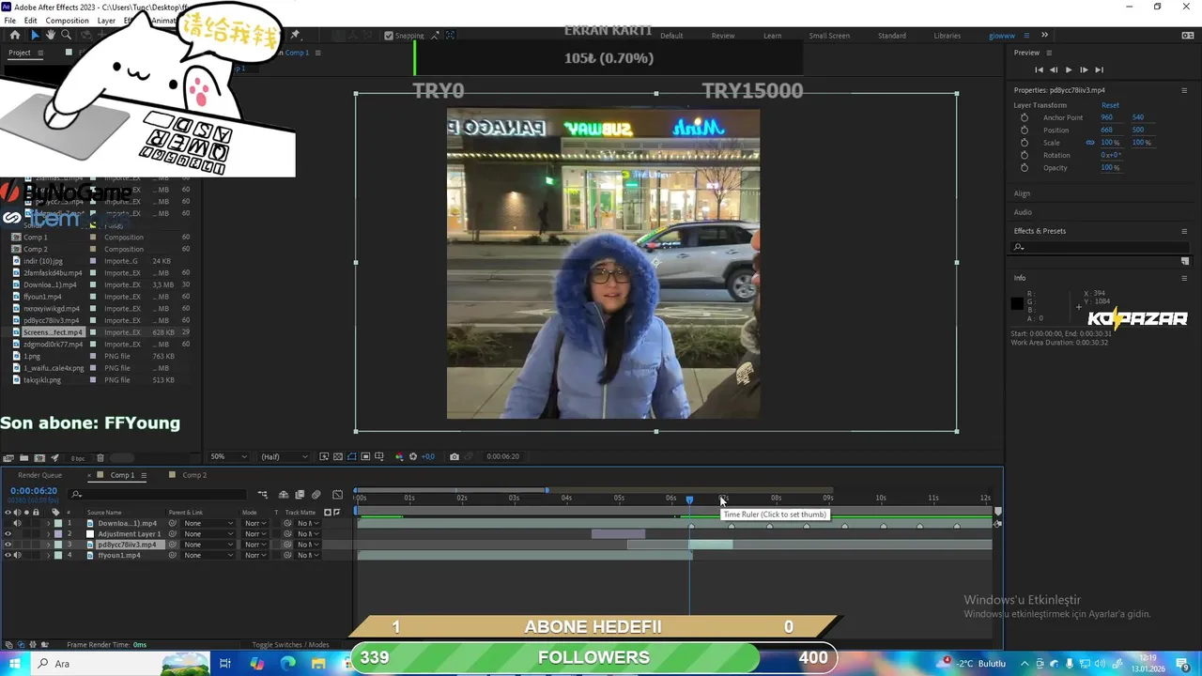Image resolution: width=1202 pixels, height=676 pixels.
Task: Toggle the Scale constrain proportions link
Action: pyautogui.click(x=1090, y=143)
